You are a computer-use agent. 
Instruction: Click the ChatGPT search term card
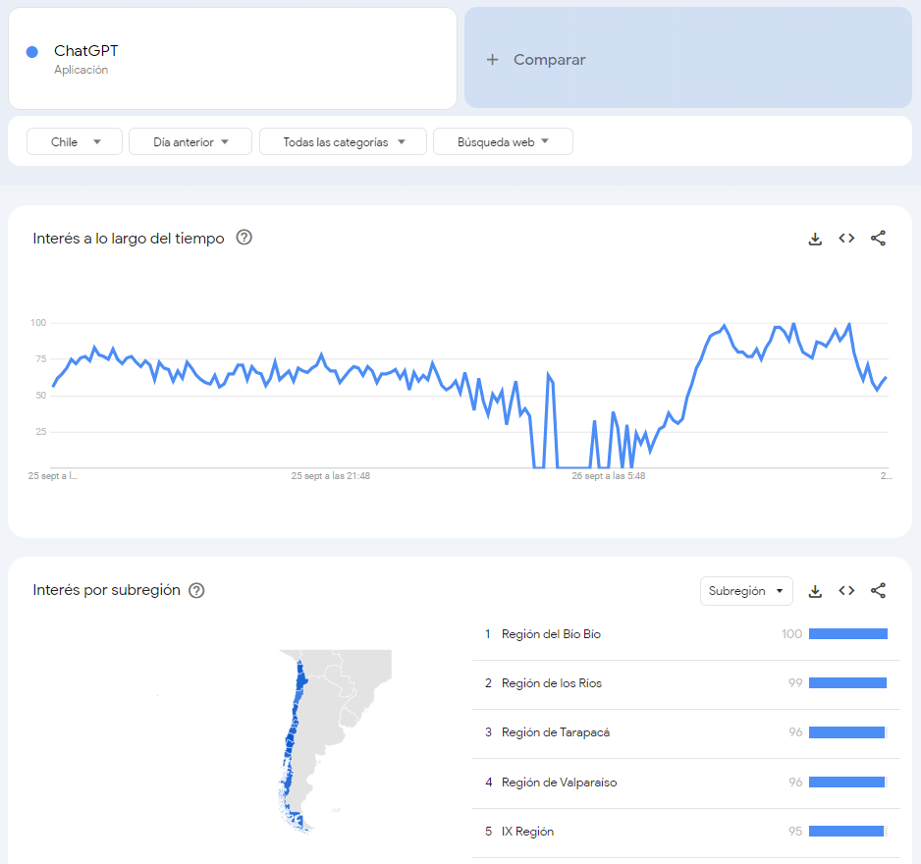233,59
